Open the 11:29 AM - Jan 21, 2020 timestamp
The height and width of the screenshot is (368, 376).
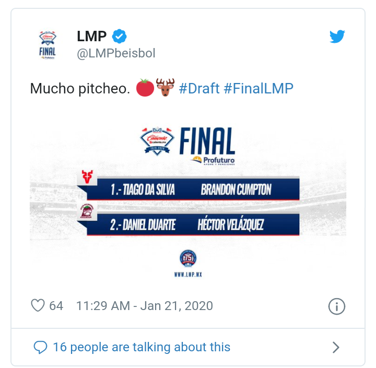(x=145, y=305)
